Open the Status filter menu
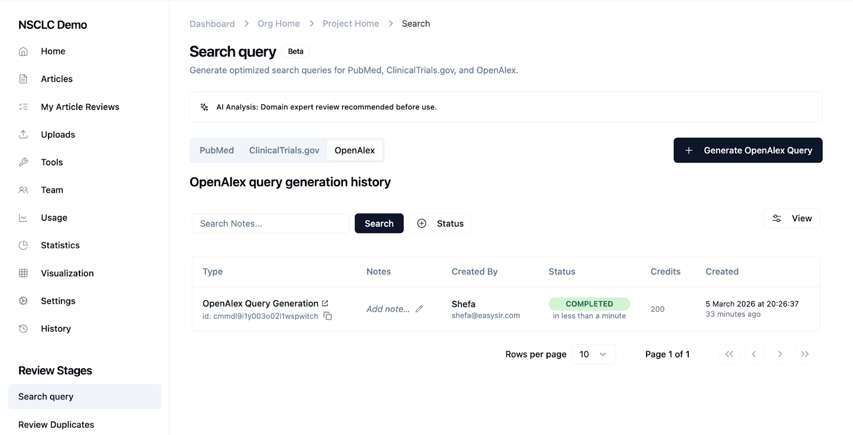The height and width of the screenshot is (435, 853). click(440, 223)
